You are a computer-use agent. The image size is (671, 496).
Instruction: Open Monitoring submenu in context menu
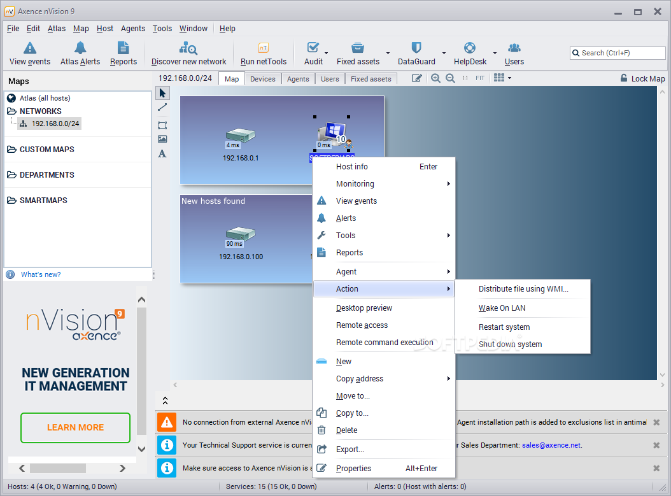click(x=384, y=184)
